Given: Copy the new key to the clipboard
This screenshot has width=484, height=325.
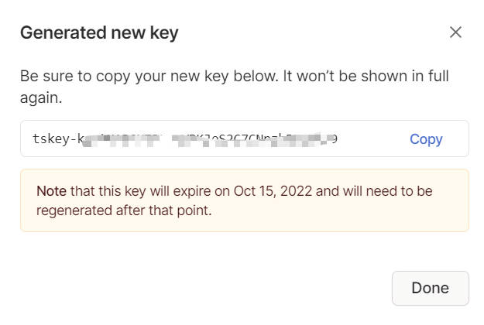Looking at the screenshot, I should coord(426,139).
